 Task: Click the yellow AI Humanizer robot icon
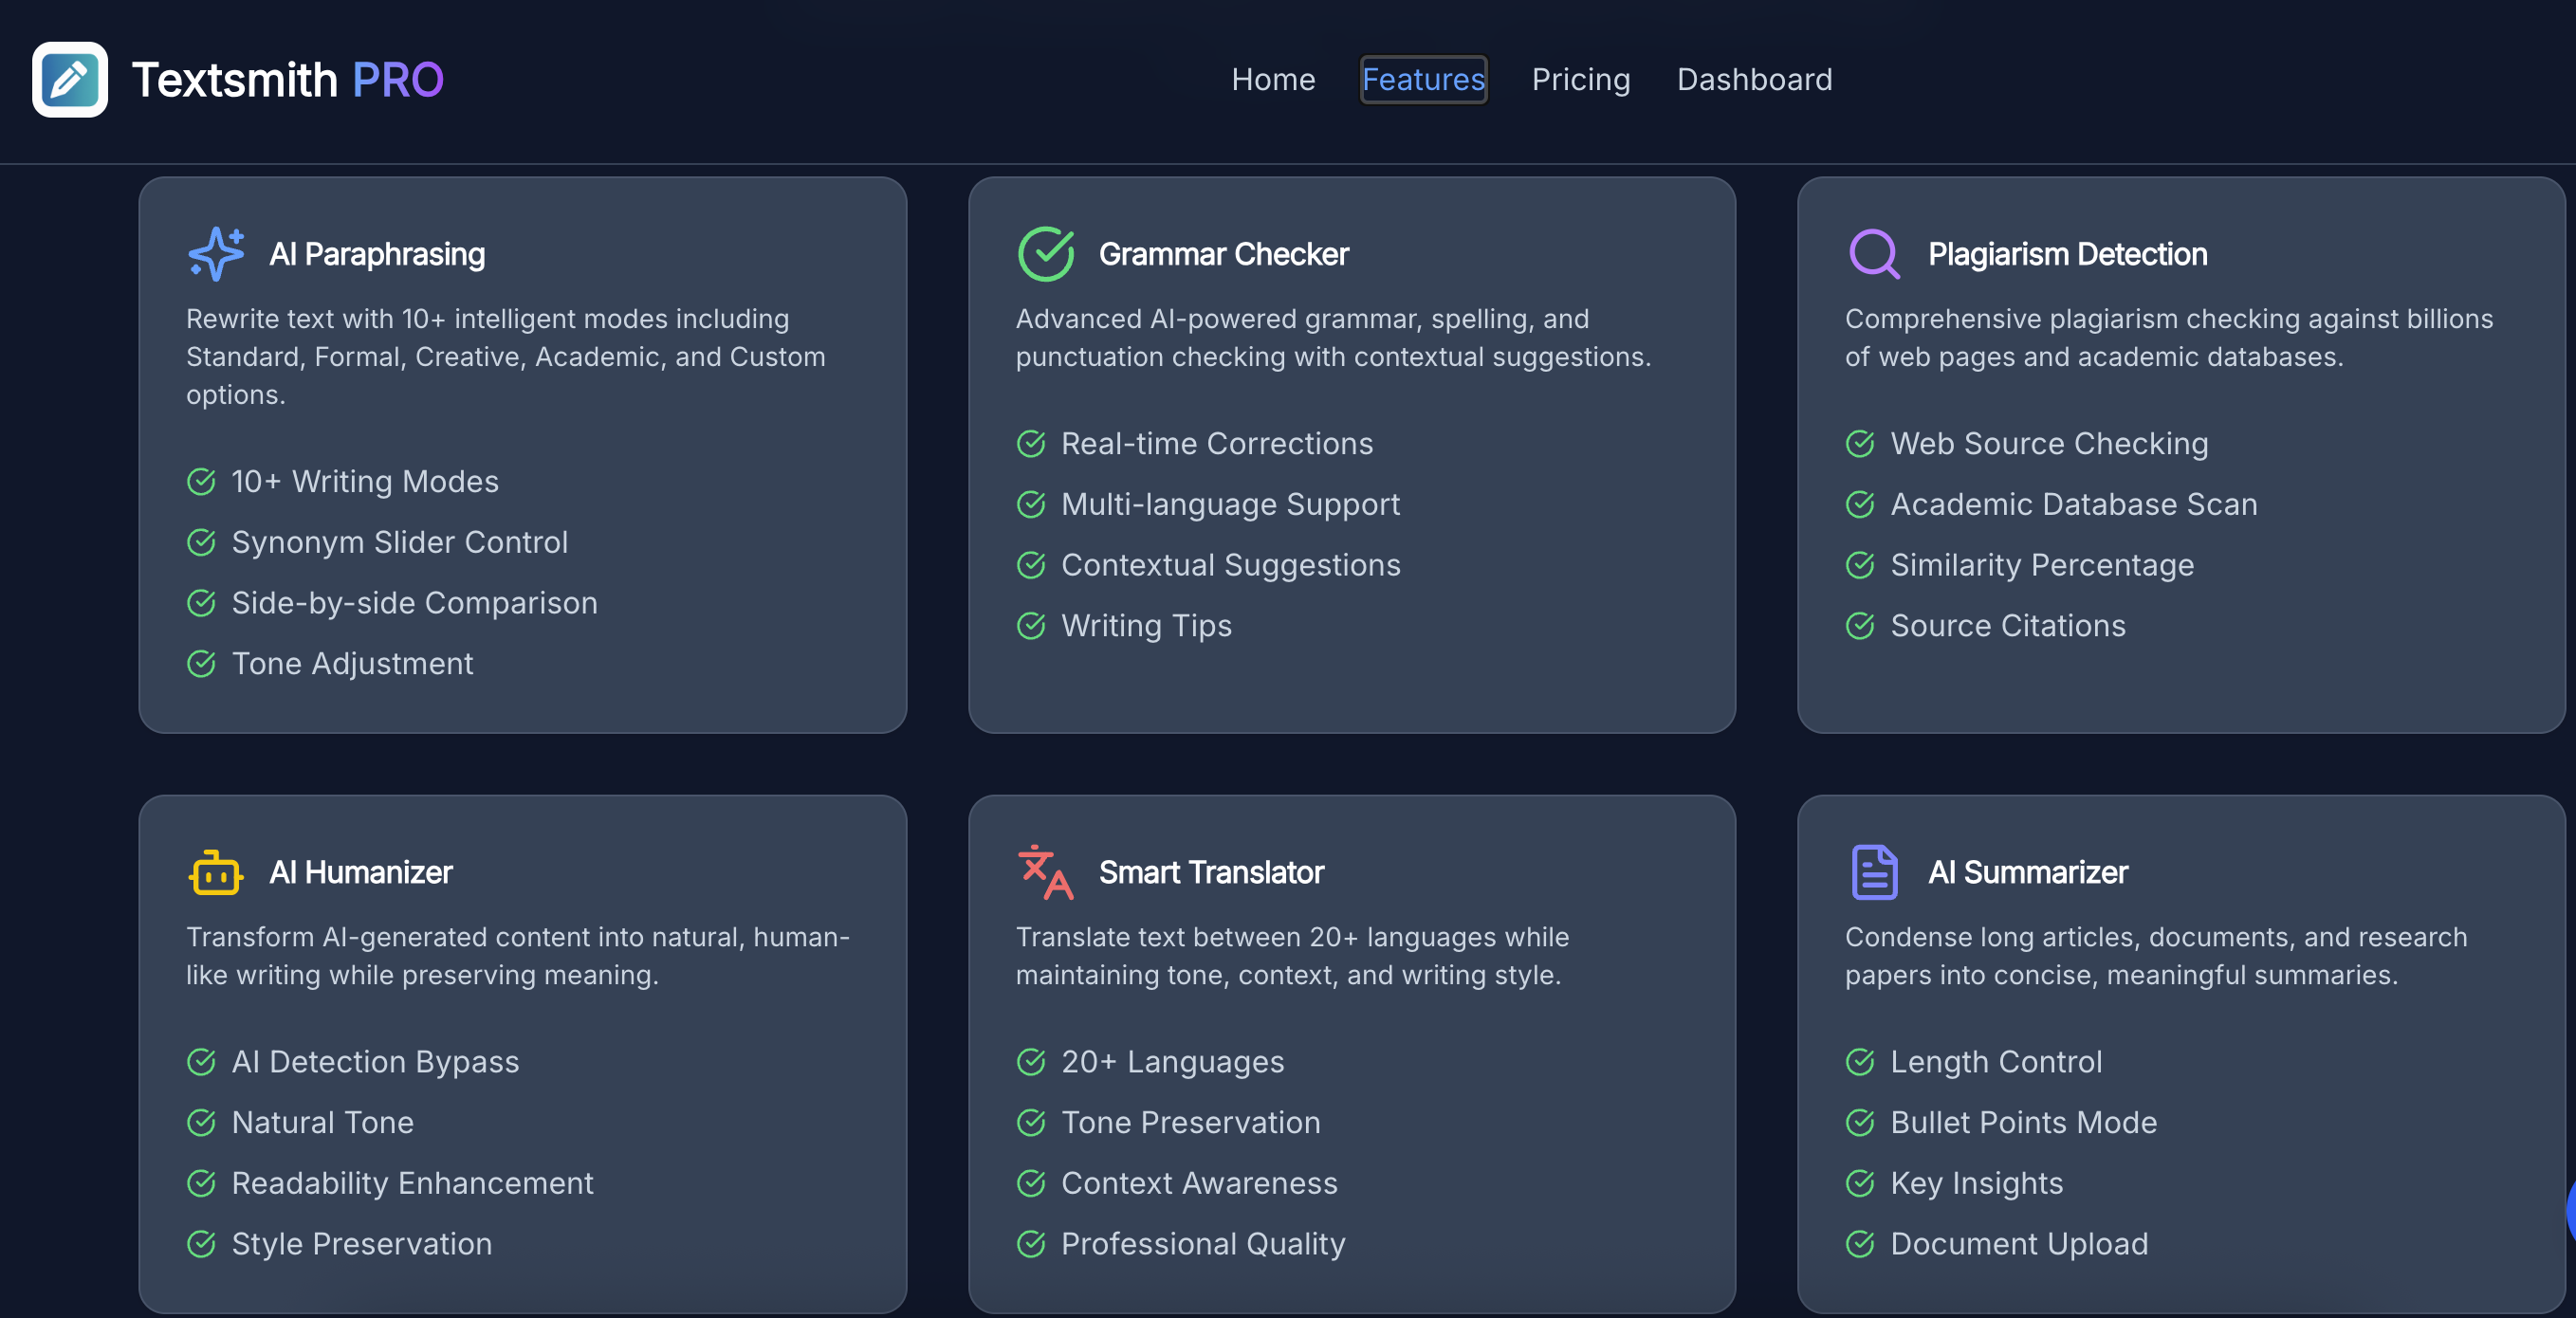coord(215,872)
